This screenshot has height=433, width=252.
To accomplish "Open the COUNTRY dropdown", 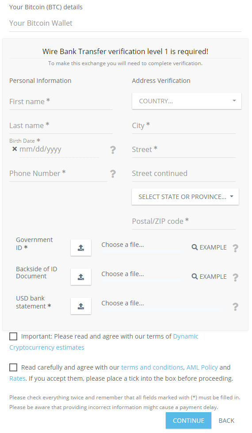I will tap(187, 101).
